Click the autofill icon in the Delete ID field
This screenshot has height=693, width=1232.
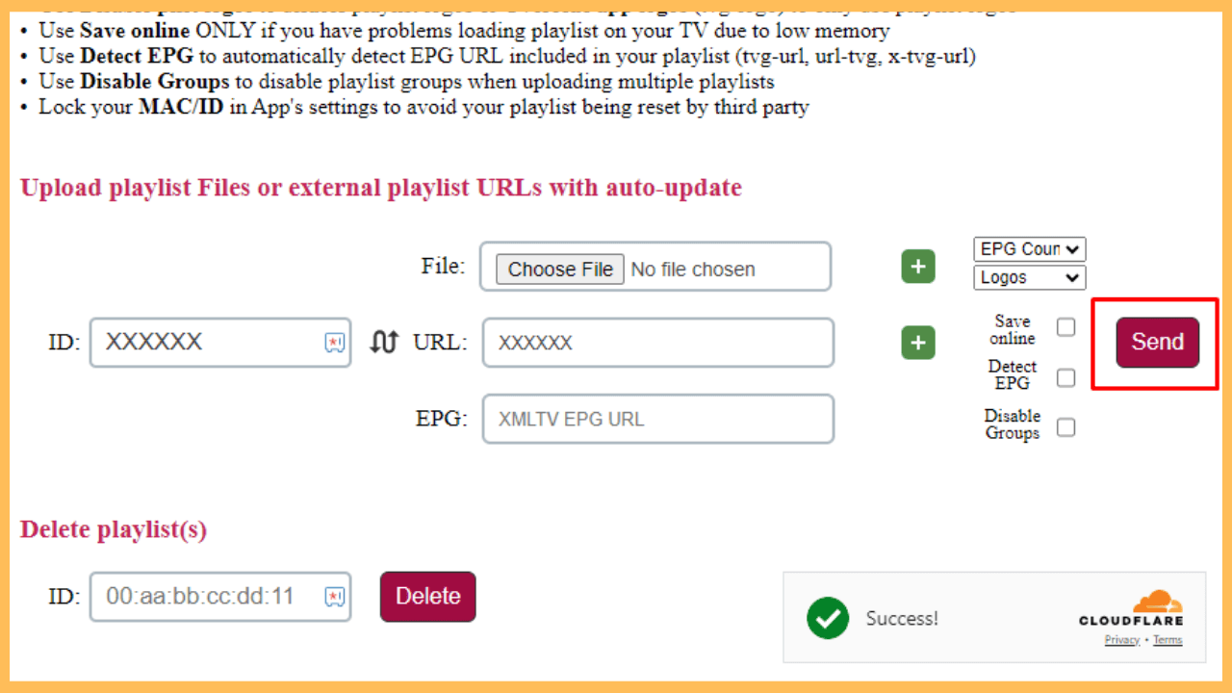pyautogui.click(x=332, y=597)
